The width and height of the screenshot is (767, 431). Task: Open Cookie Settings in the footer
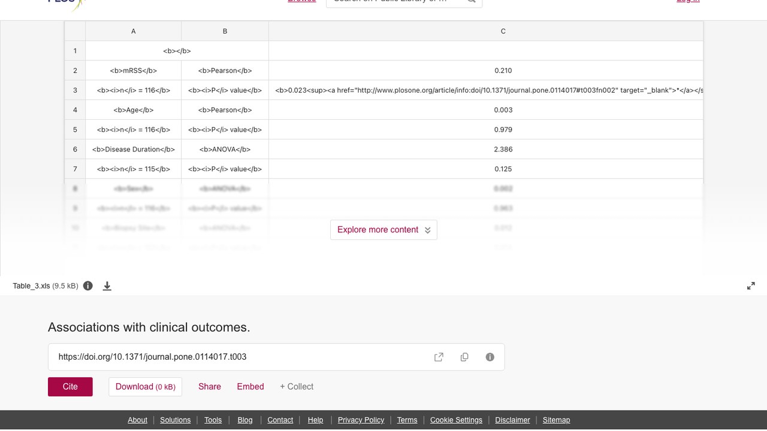point(456,420)
